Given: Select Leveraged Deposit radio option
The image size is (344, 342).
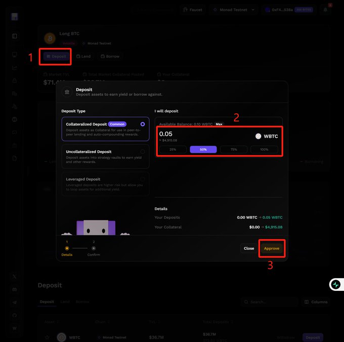Looking at the screenshot, I should [x=143, y=179].
